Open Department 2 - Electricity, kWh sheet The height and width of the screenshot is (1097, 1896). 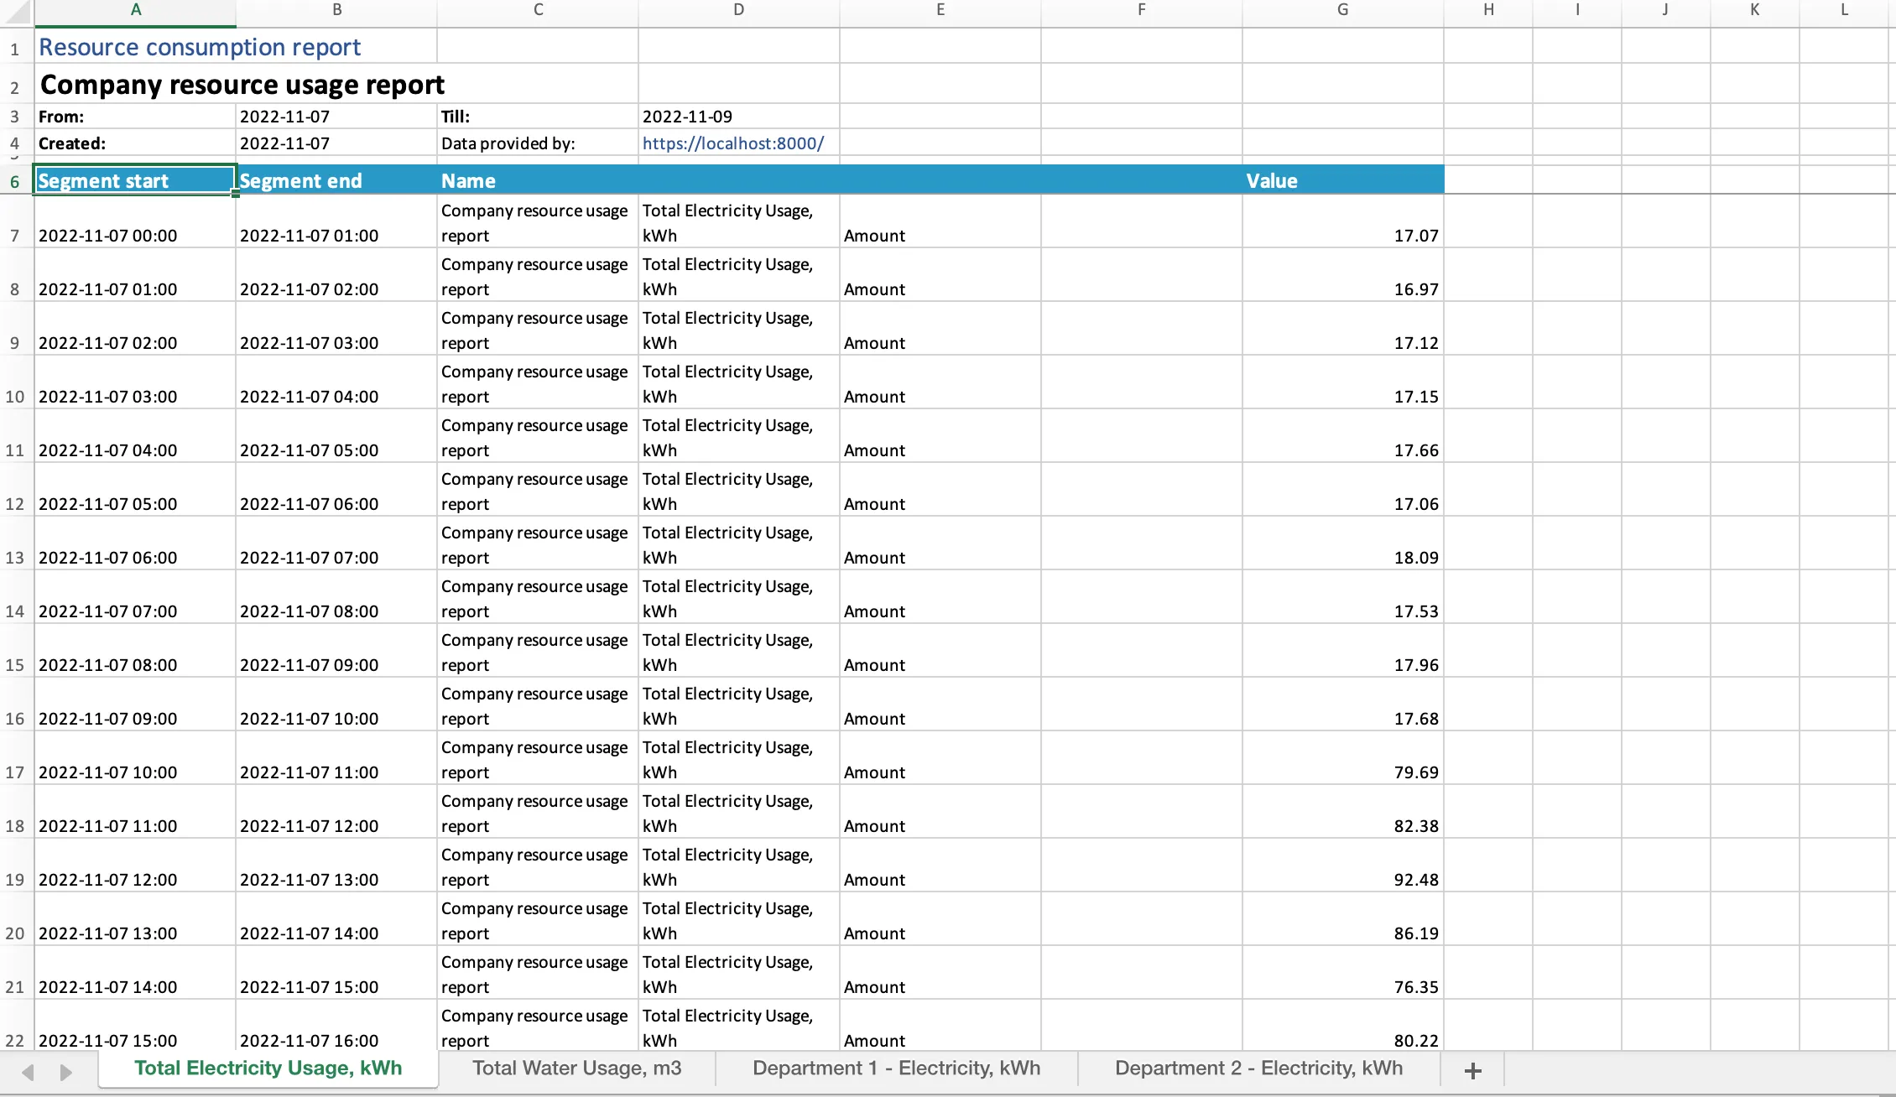click(1258, 1068)
